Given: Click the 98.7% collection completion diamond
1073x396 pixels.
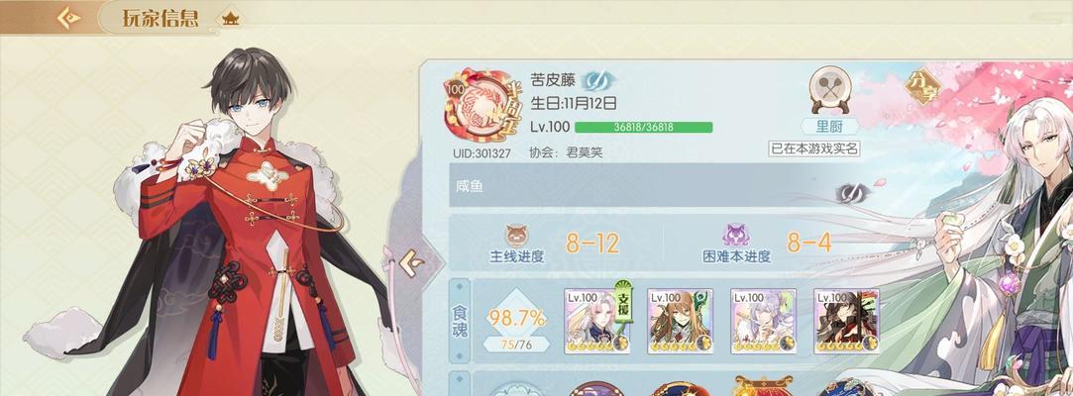Looking at the screenshot, I should coord(516,320).
